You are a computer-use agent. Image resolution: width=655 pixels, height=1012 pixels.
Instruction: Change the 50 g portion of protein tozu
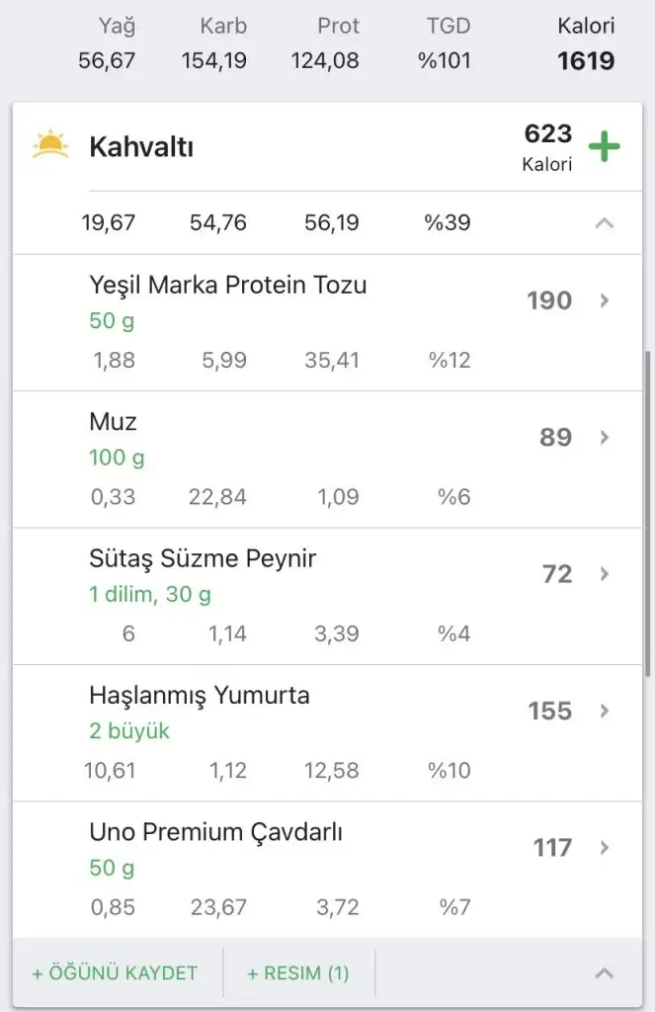(112, 321)
